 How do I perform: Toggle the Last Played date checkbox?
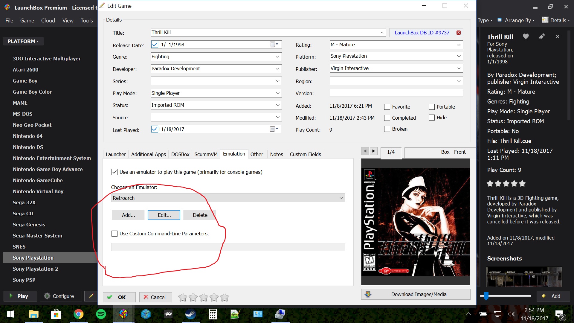(155, 129)
